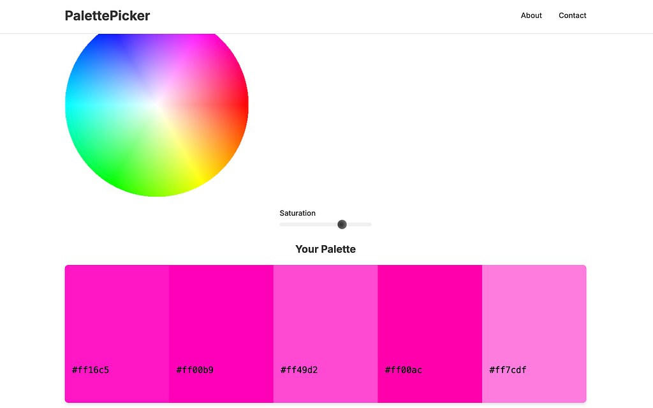Select the #ff49d2 palette swatch
Screen dimensions: 653x408
326,334
